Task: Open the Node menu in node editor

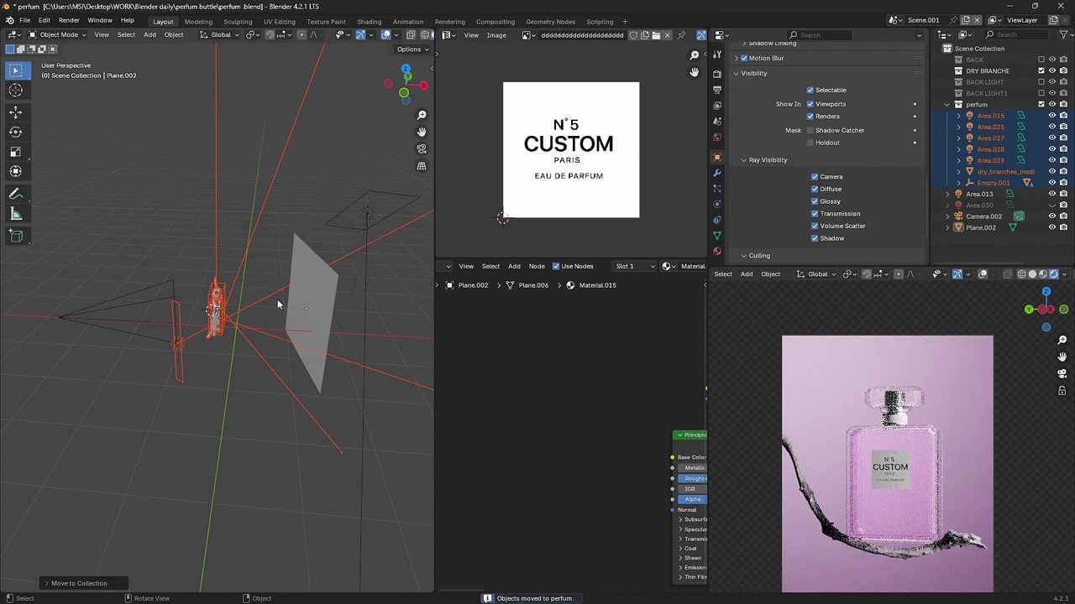Action: 537,266
